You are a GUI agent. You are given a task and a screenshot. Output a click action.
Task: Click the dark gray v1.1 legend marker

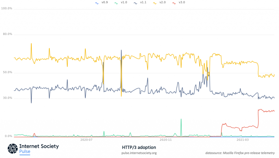pos(136,3)
